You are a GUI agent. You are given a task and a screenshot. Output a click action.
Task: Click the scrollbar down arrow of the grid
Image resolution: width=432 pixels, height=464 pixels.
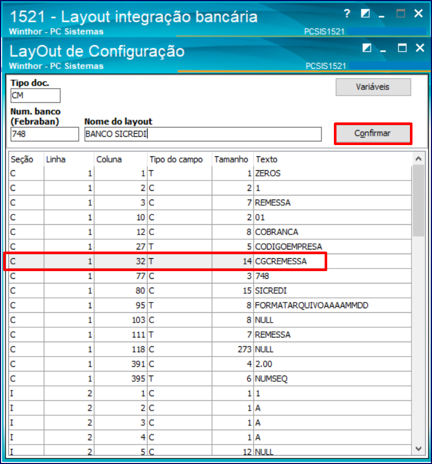pyautogui.click(x=418, y=449)
